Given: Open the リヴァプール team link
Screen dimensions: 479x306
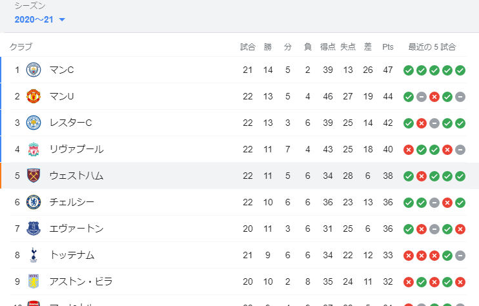Looking at the screenshot, I should click(76, 149).
